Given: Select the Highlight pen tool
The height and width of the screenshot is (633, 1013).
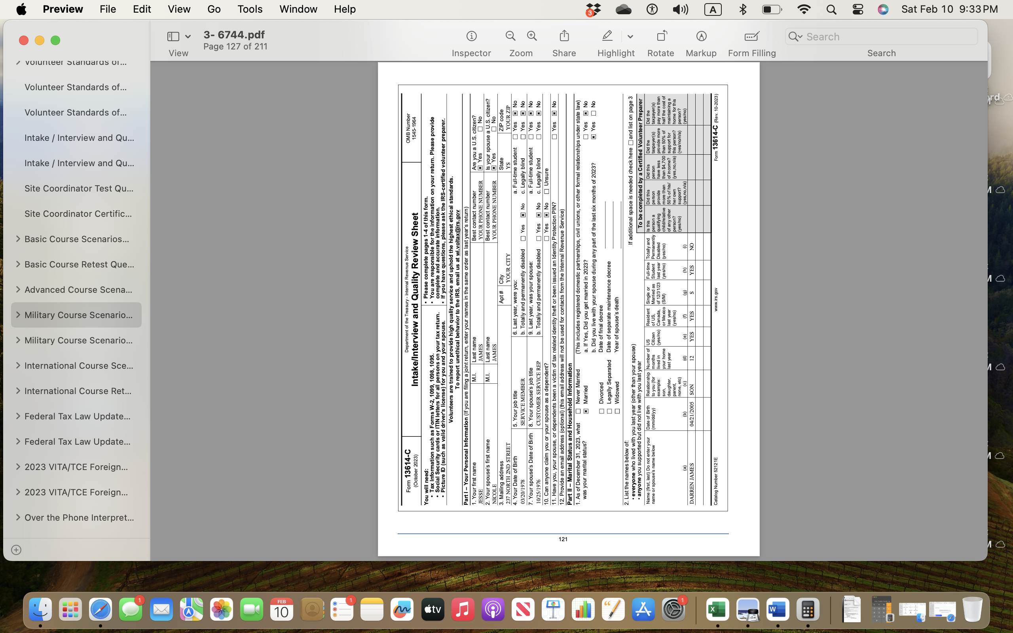Looking at the screenshot, I should click(x=607, y=36).
